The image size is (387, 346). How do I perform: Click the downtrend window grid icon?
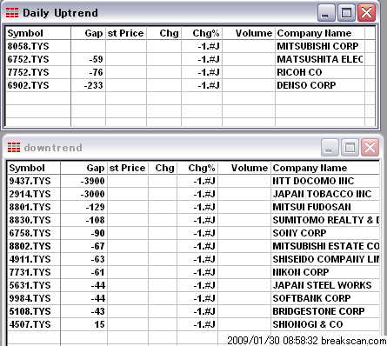[x=14, y=148]
